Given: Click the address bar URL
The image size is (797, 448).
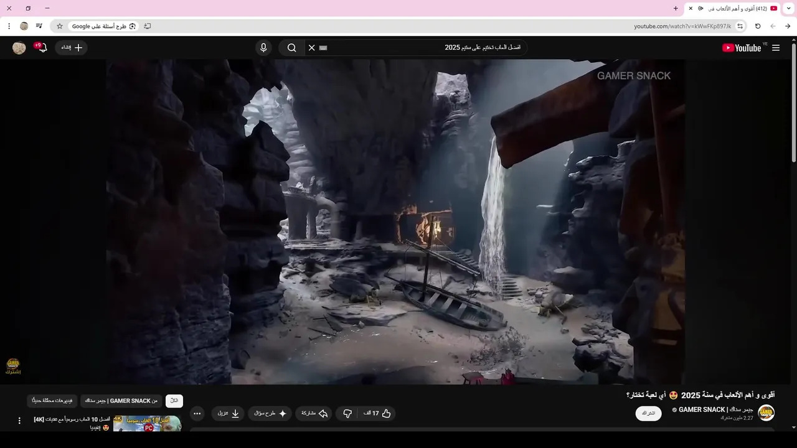Looking at the screenshot, I should 682,26.
